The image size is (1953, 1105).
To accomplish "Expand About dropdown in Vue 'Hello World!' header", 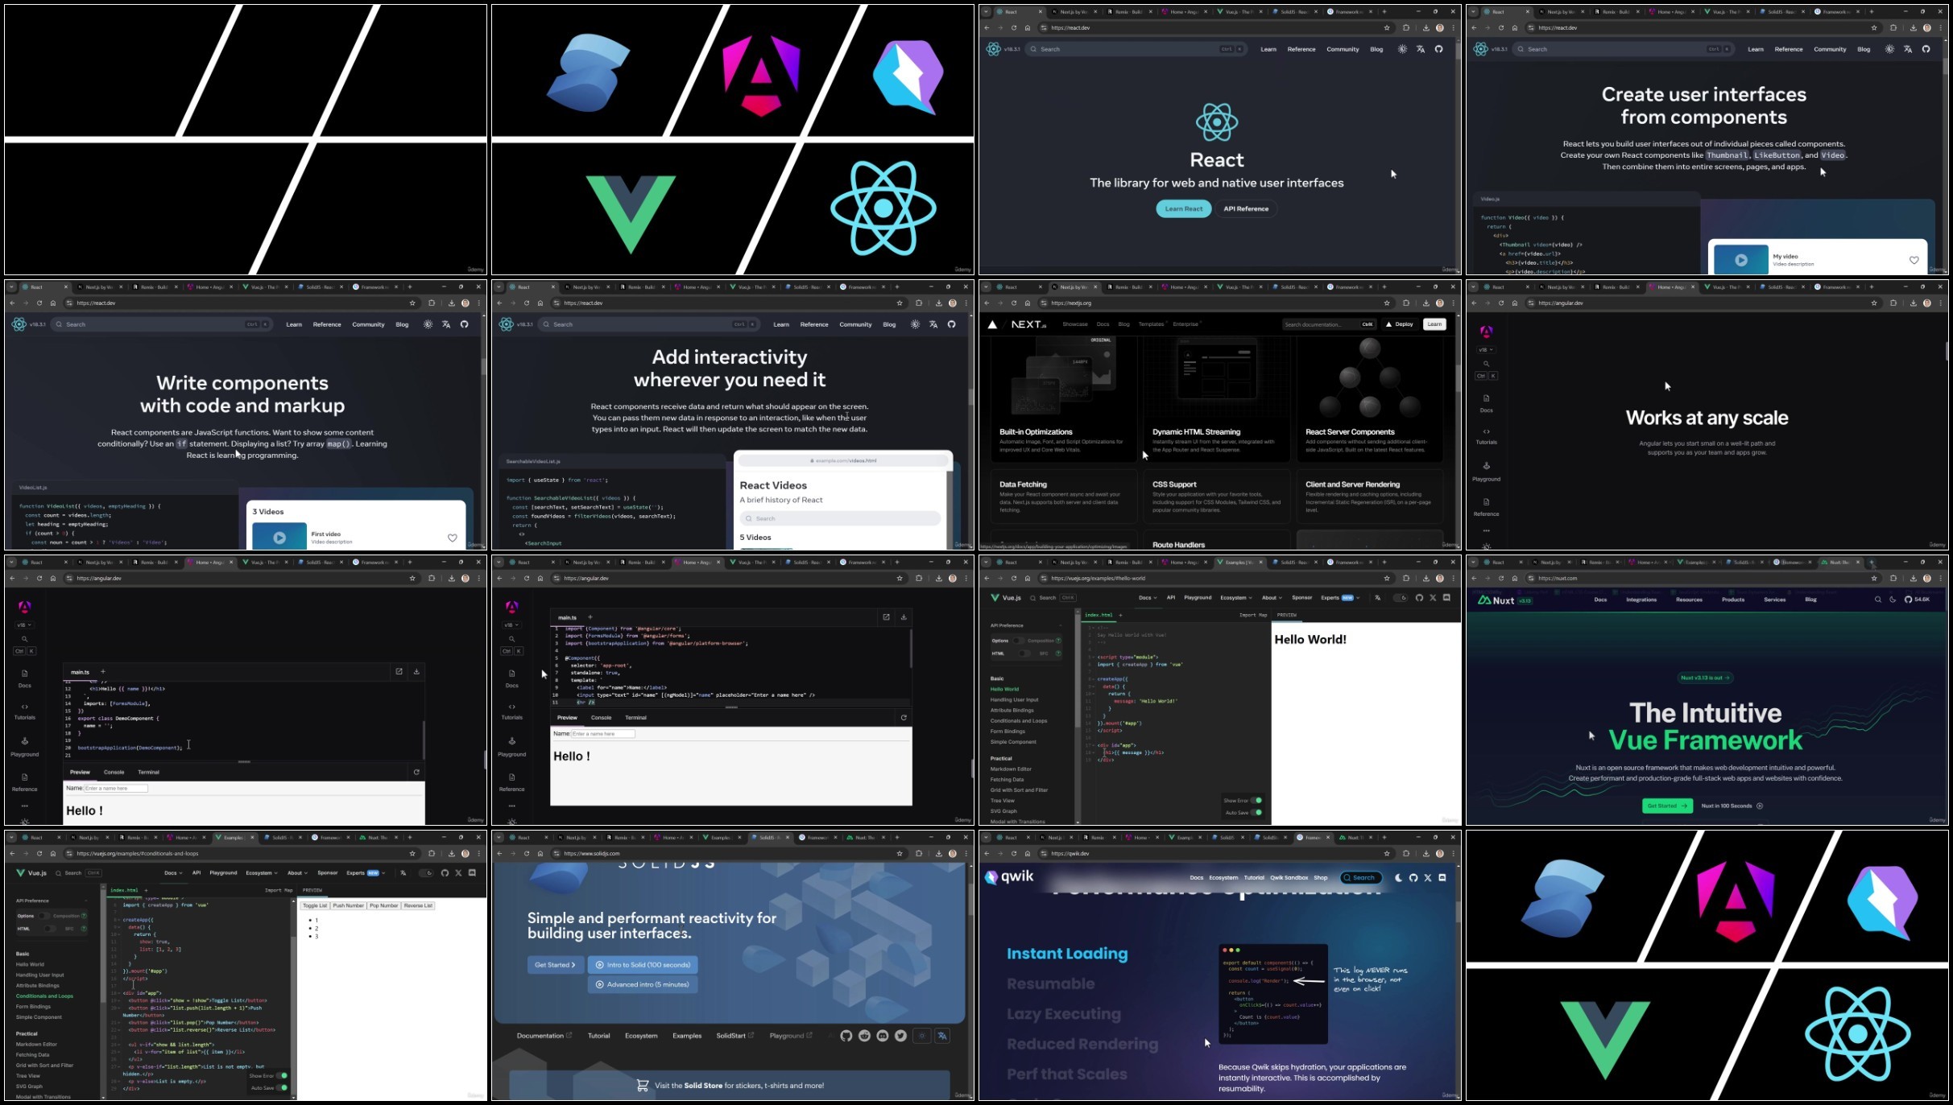I will pos(1272,598).
